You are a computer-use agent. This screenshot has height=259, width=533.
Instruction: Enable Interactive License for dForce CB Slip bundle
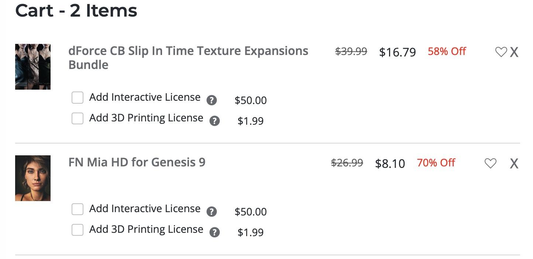click(x=78, y=98)
